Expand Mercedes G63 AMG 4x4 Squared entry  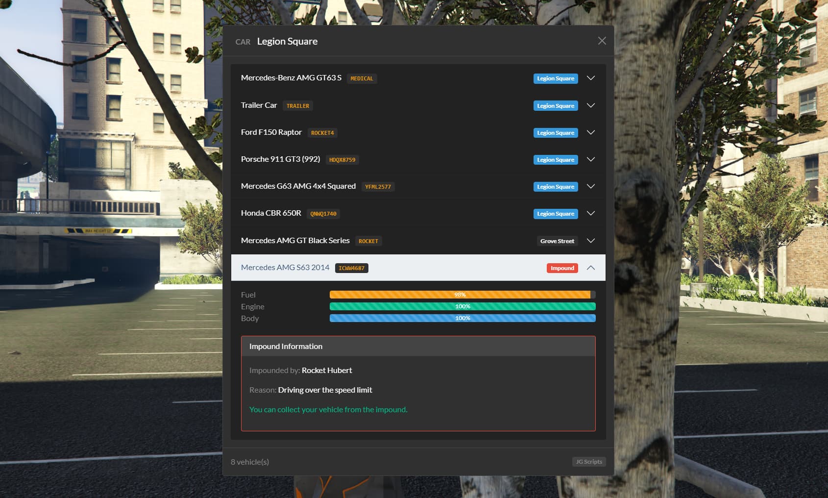pyautogui.click(x=591, y=186)
